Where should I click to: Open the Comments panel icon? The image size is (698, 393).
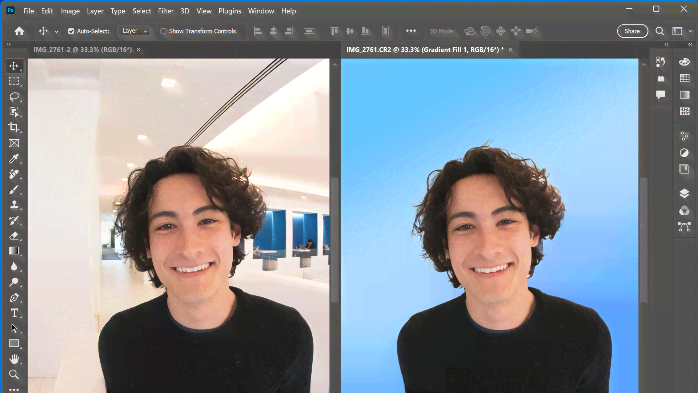pos(661,95)
